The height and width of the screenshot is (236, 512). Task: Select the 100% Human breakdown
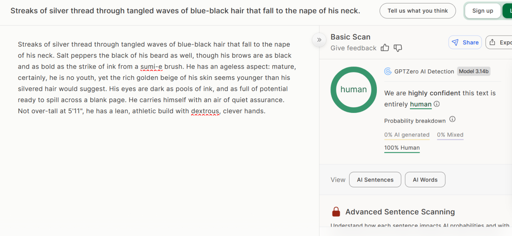(402, 148)
